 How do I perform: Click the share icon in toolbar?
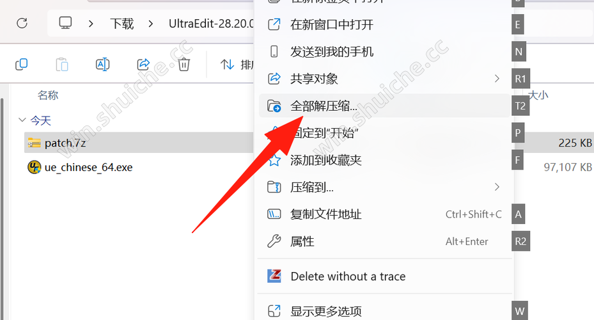point(143,65)
